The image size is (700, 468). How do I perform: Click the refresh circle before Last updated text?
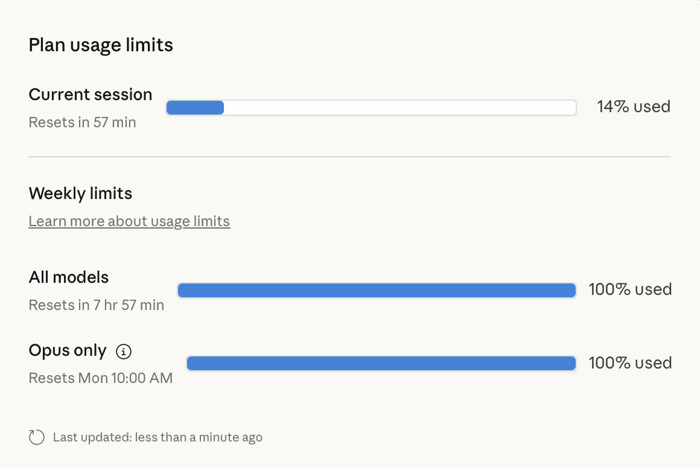[x=36, y=437]
